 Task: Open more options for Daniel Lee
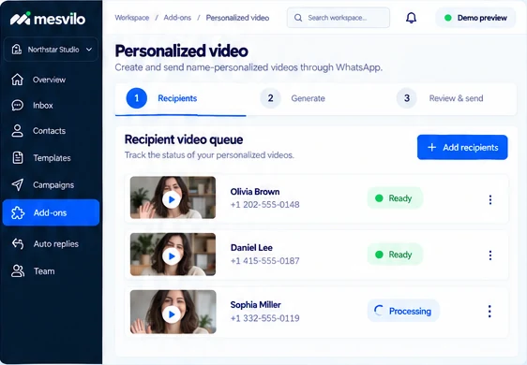490,255
